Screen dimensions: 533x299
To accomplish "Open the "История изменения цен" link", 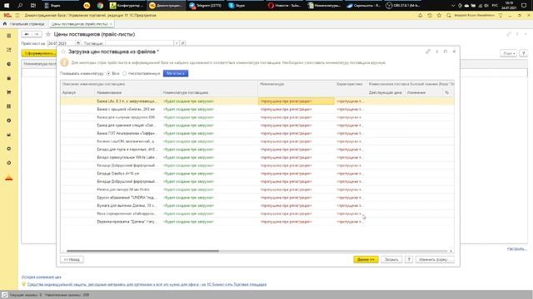I will [42, 277].
